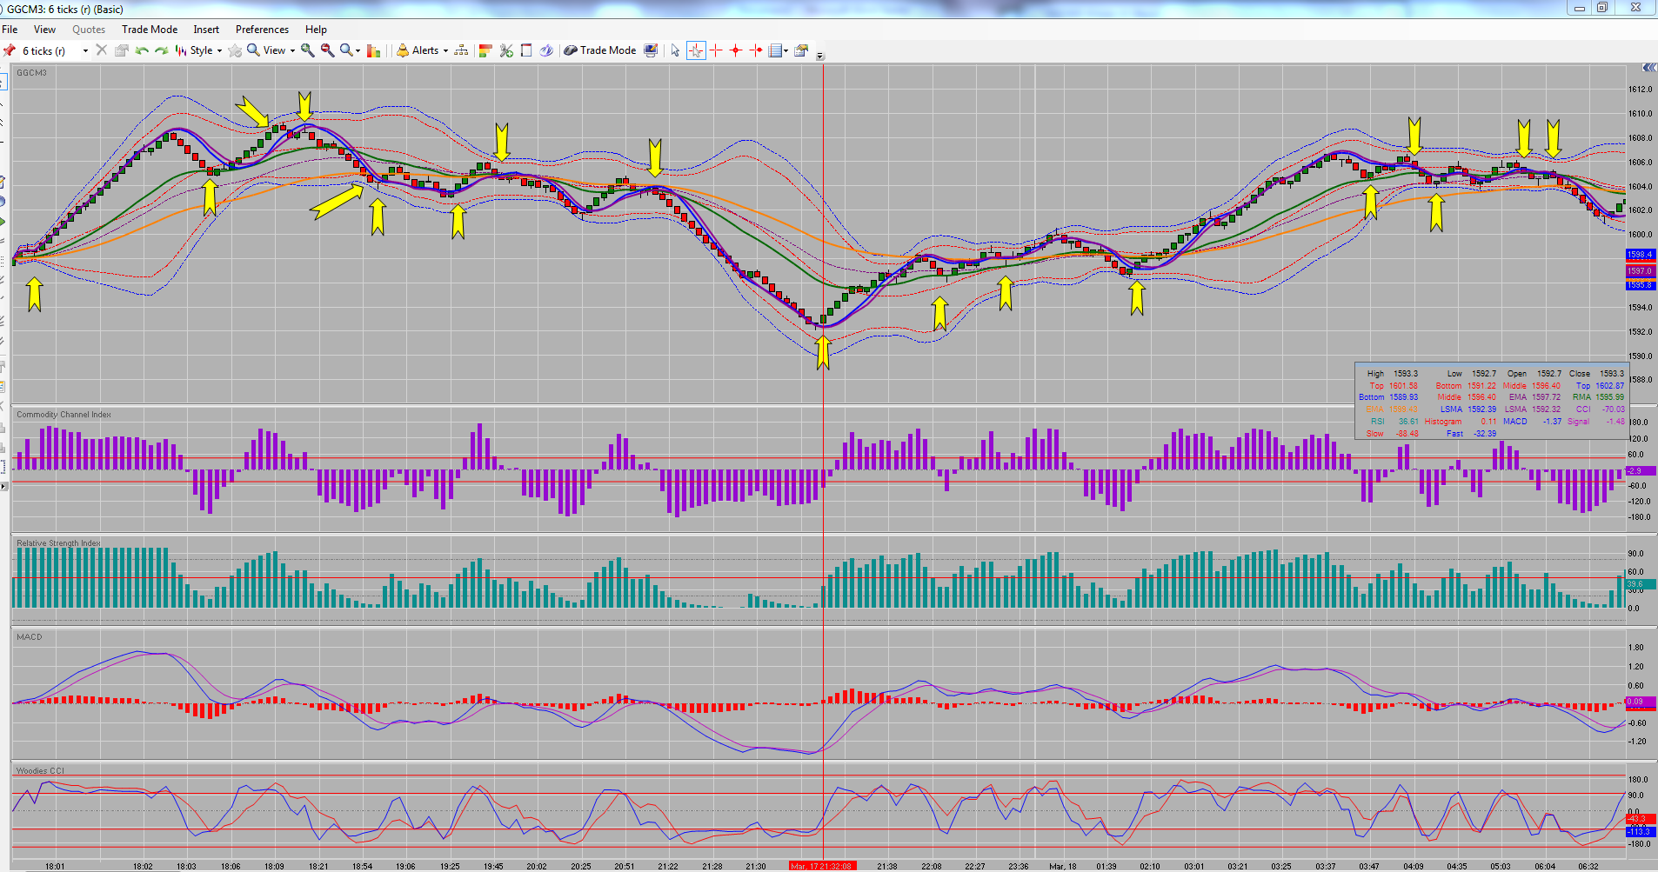Viewport: 1658px width, 872px height.
Task: Expand the View dropdown arrow in toolbar
Action: [x=292, y=51]
